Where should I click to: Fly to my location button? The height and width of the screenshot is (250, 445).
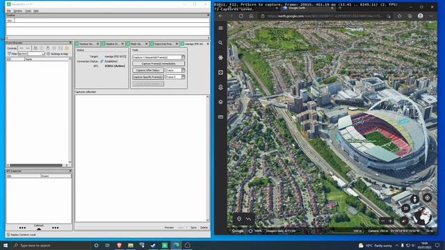427,197
